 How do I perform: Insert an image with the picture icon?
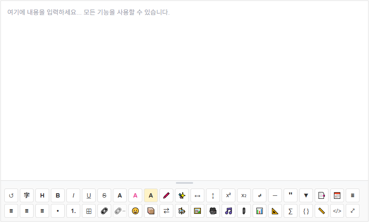click(x=197, y=211)
